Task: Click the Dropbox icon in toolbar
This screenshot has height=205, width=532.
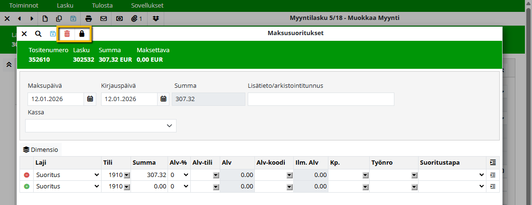Action: tap(156, 19)
